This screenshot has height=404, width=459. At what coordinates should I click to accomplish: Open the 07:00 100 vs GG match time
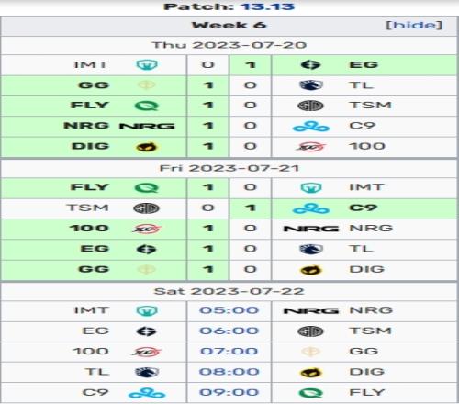pos(229,352)
